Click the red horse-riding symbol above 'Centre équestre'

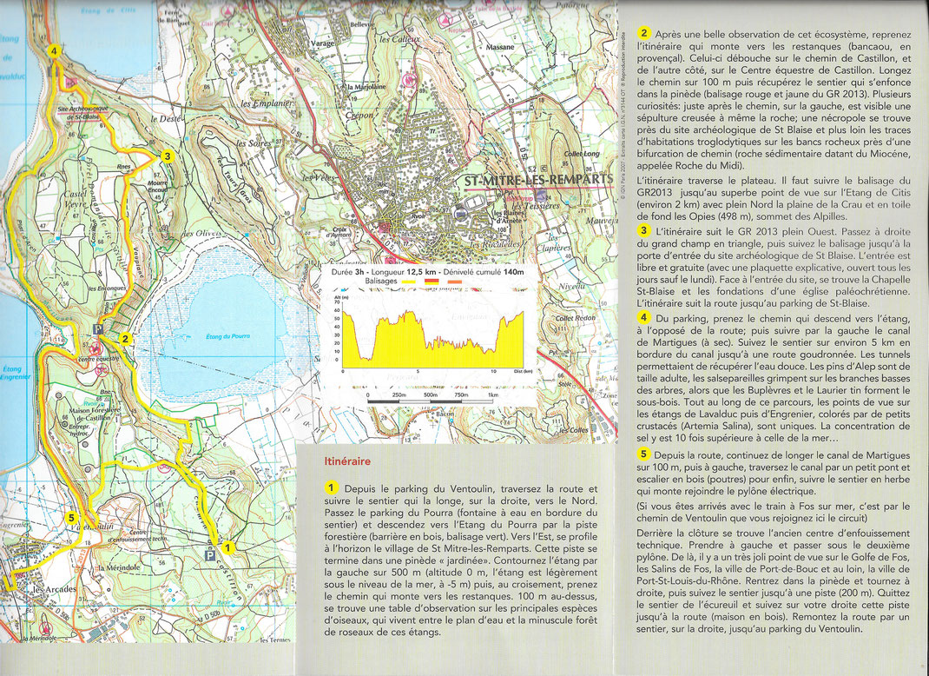(x=97, y=348)
